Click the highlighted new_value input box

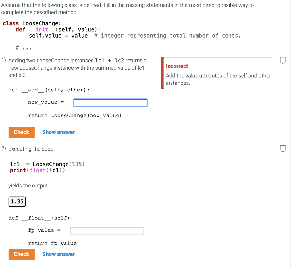coord(110,103)
